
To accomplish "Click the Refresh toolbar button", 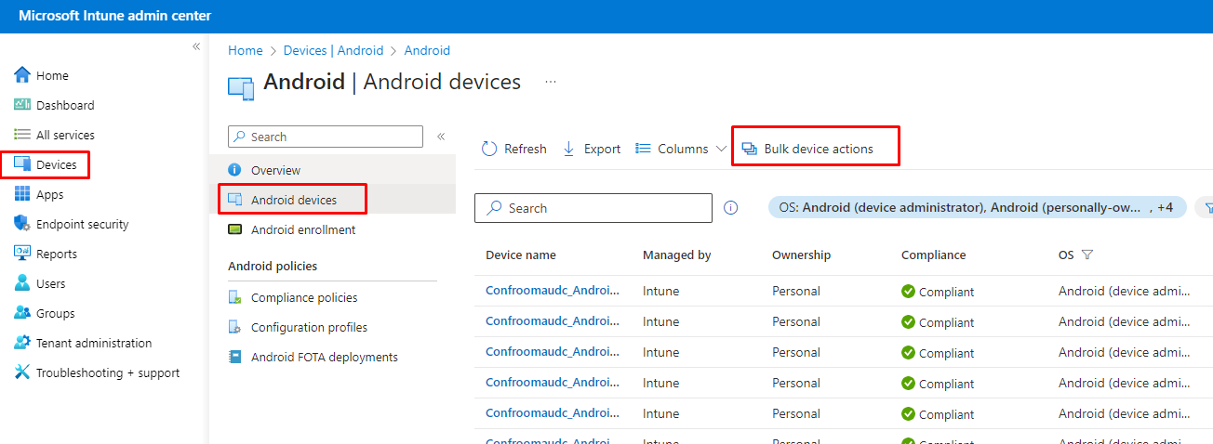I will (x=514, y=149).
